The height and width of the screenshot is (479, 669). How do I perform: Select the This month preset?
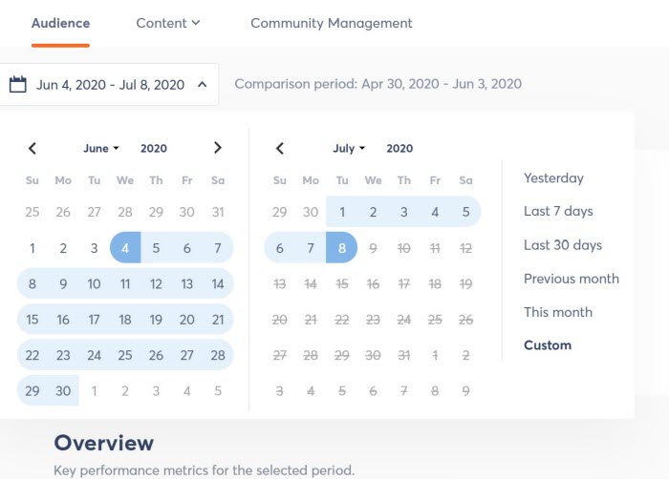pos(558,312)
